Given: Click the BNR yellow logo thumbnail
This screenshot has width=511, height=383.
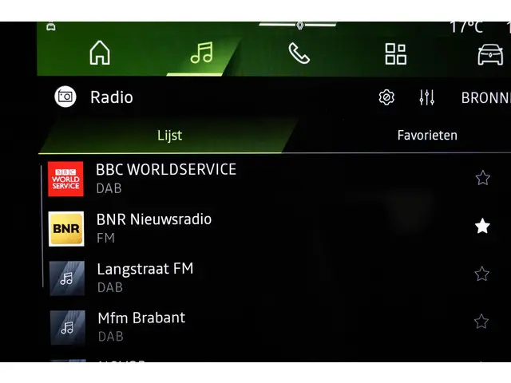Looking at the screenshot, I should pyautogui.click(x=66, y=228).
